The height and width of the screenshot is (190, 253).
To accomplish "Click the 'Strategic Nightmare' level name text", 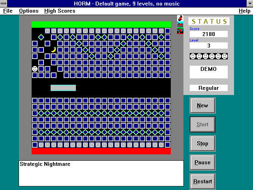I will [x=45, y=164].
